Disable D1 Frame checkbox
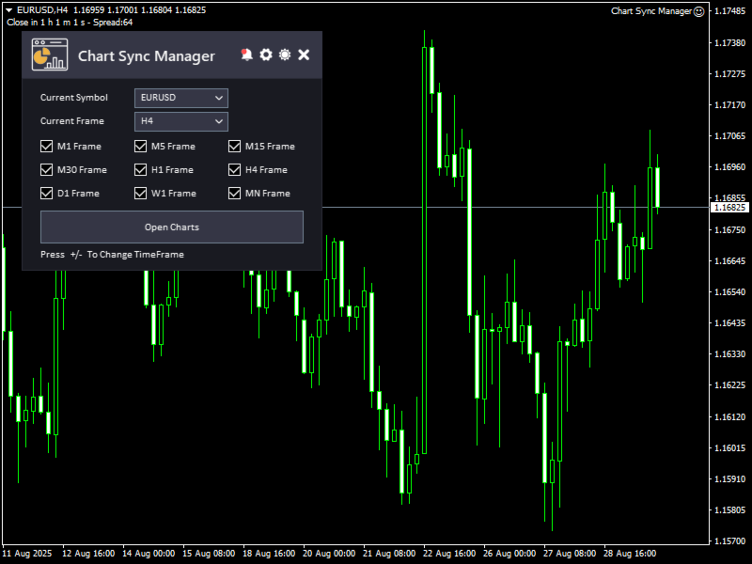Screen dimensions: 752x564 point(46,194)
